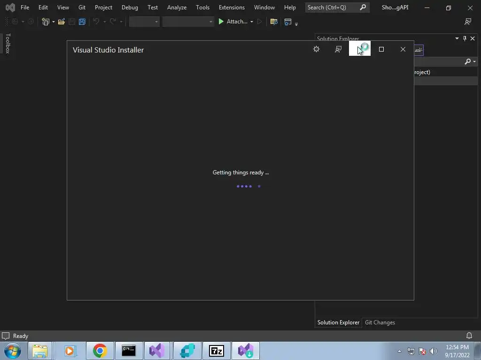Open the Project menu
The width and height of the screenshot is (481, 360).
tap(103, 7)
